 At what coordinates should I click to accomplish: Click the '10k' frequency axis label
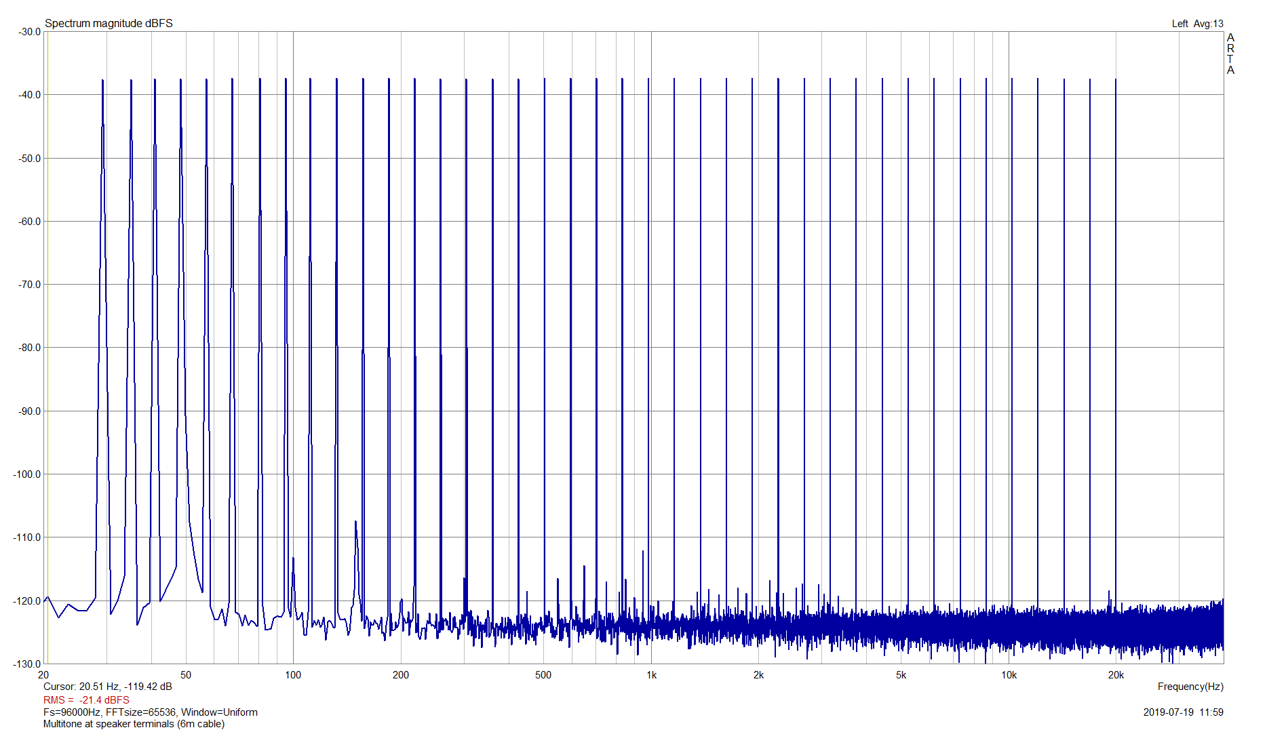coord(1009,675)
